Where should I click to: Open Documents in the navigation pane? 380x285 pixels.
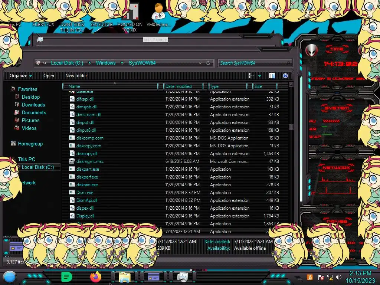click(x=34, y=112)
